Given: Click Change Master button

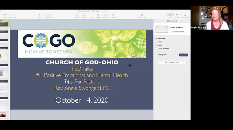Looking at the screenshot, I should pos(178,32).
